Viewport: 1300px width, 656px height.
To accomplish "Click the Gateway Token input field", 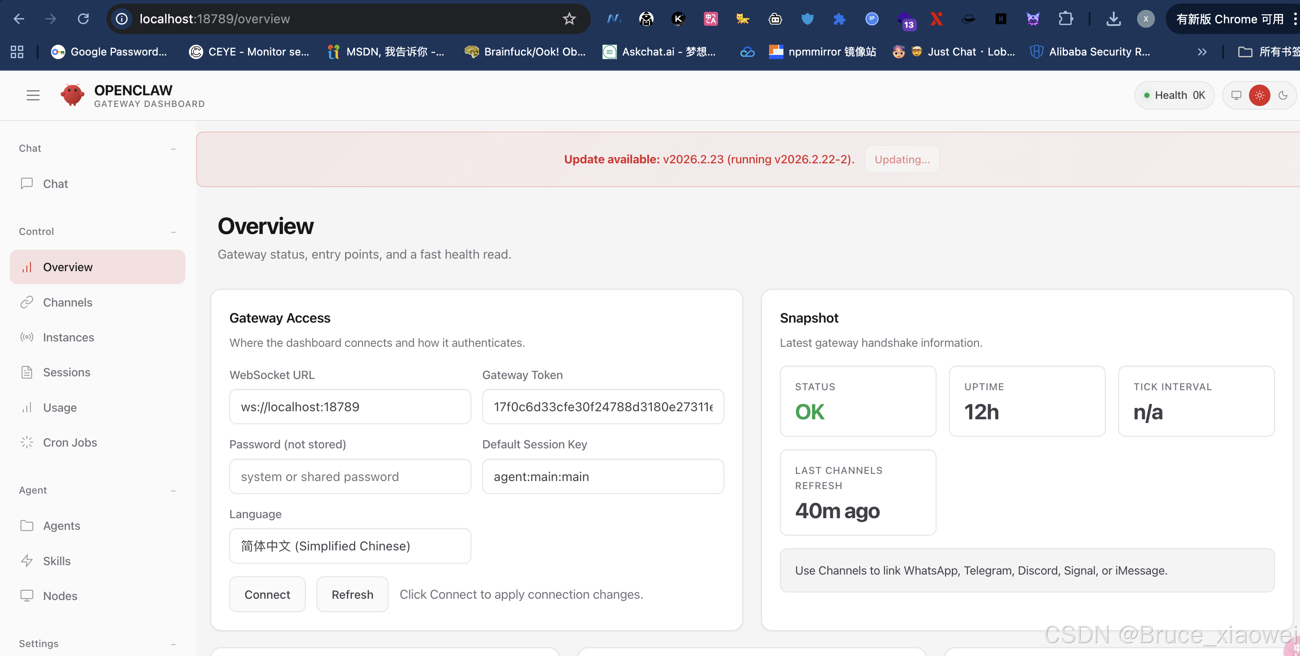I will 603,406.
